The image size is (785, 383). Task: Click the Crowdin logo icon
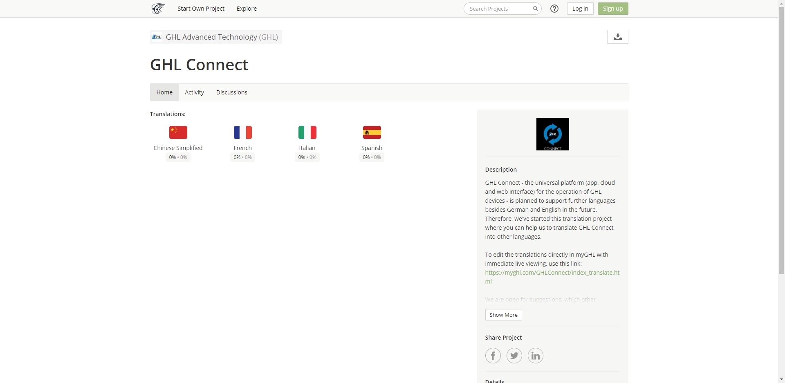(158, 9)
